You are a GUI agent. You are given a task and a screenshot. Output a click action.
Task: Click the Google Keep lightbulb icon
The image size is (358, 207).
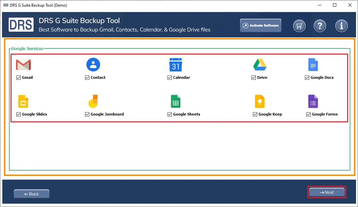(260, 101)
